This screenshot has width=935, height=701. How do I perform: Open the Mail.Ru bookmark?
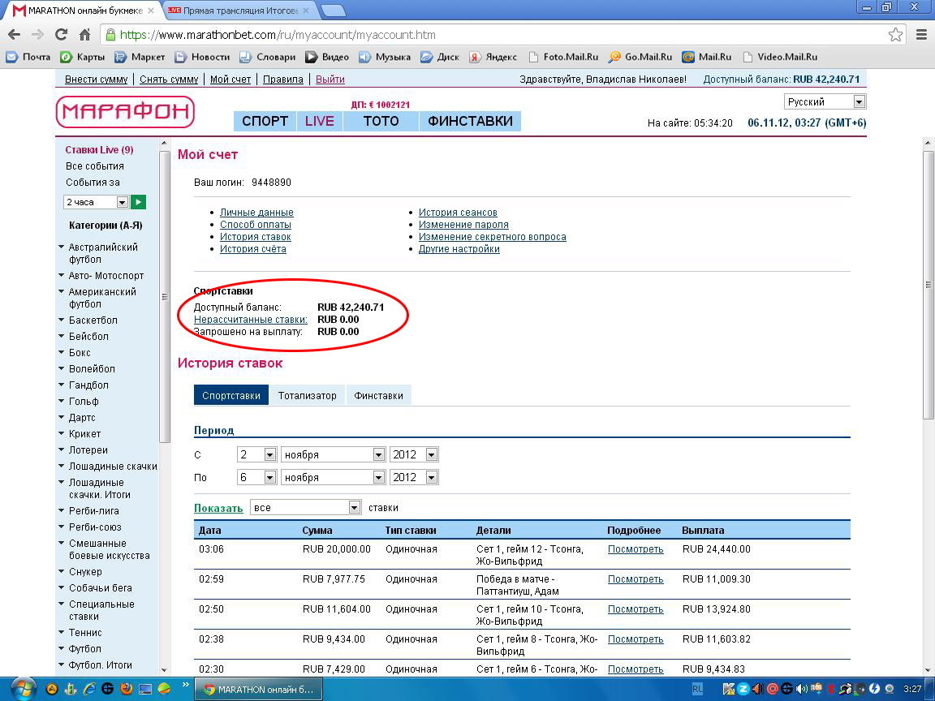(x=707, y=57)
